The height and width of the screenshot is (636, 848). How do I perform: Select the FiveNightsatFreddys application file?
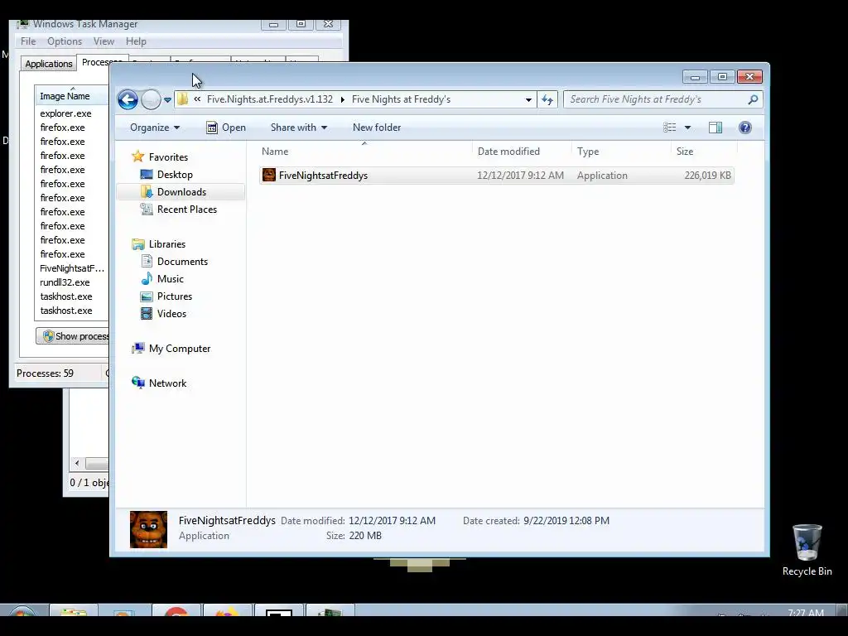coord(497,176)
